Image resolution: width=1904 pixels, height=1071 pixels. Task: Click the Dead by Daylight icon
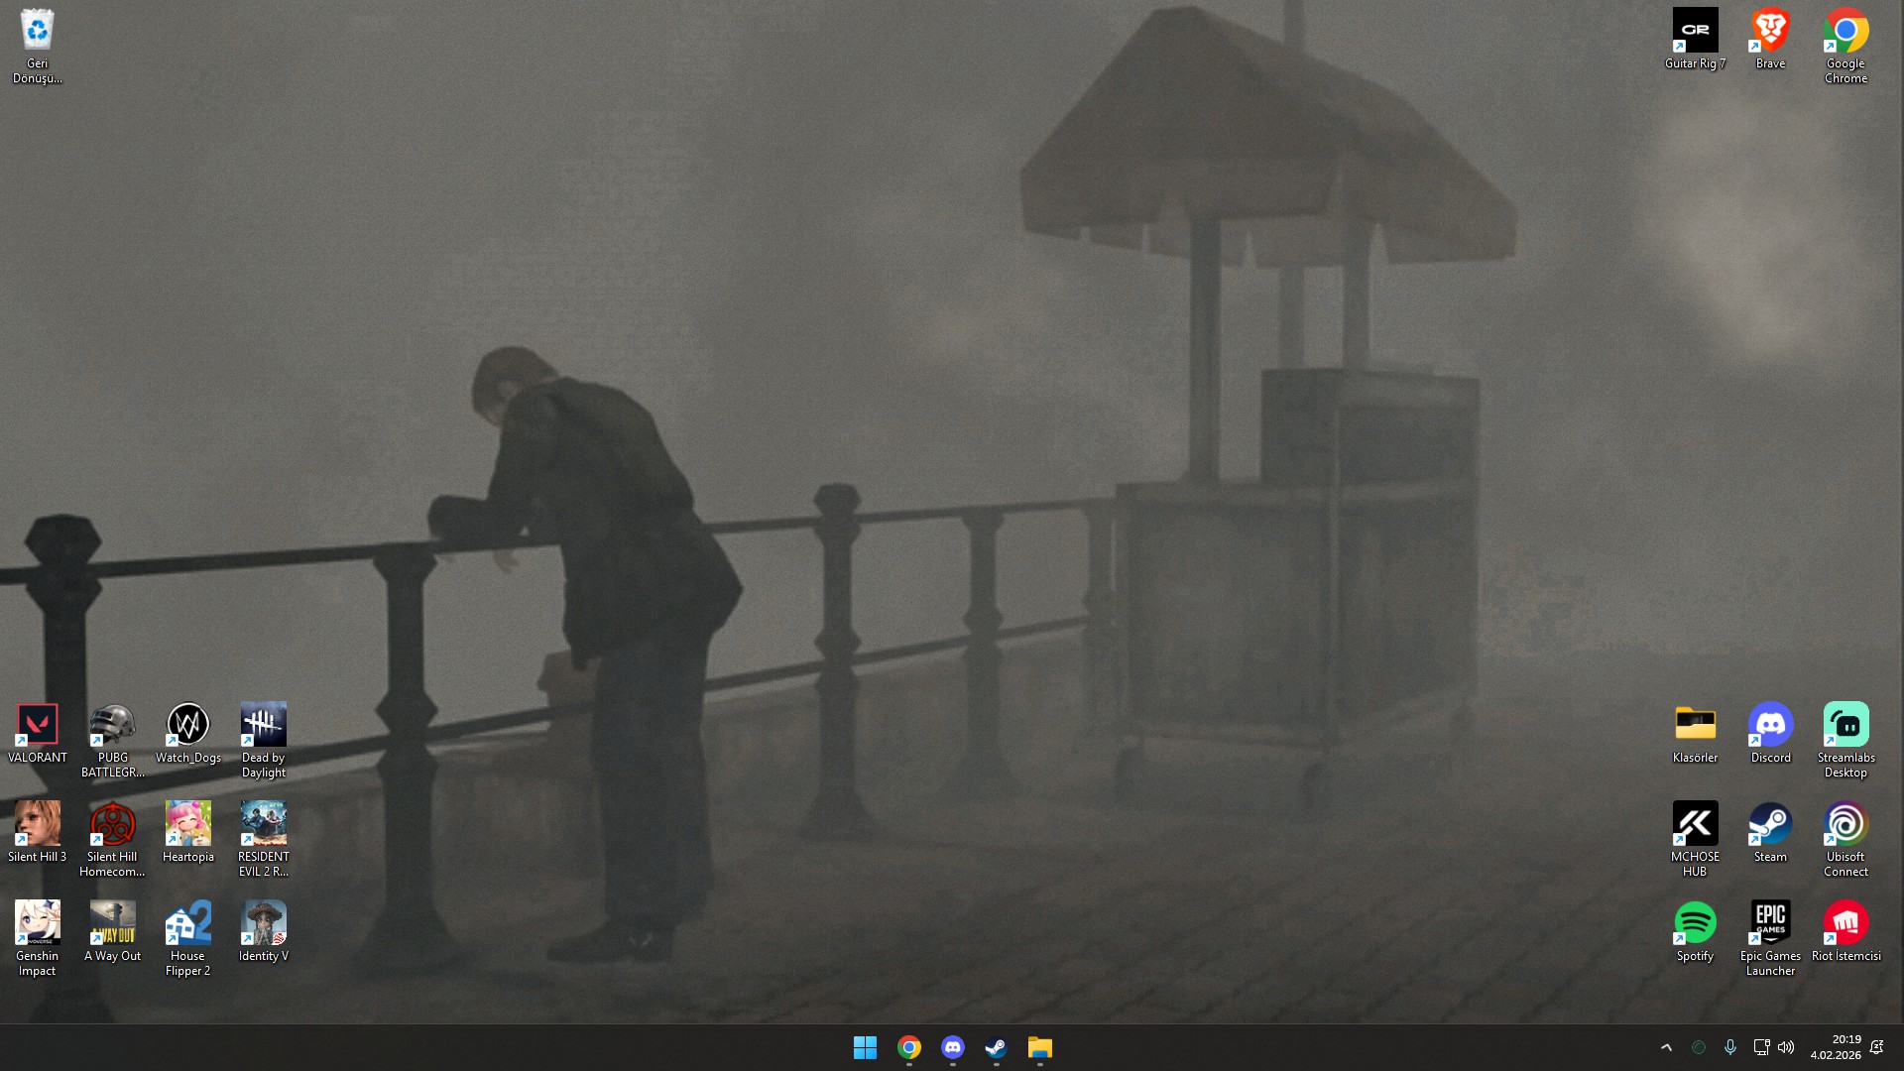tap(263, 726)
